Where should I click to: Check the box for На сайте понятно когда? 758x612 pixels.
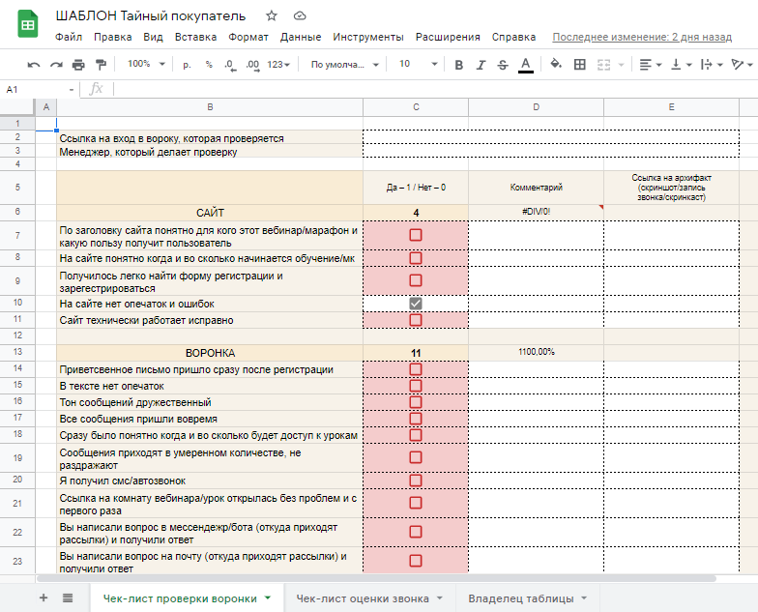click(x=416, y=258)
